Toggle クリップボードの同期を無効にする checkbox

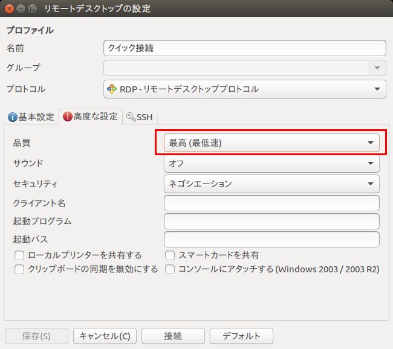click(x=19, y=269)
